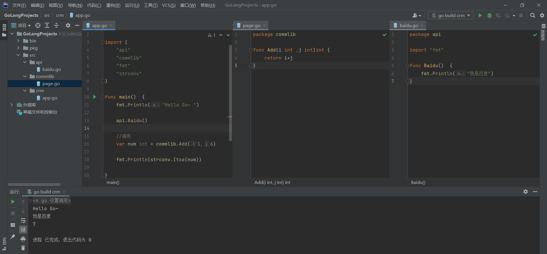Run with coverage from the toolbar
Image resolution: width=547 pixels, height=254 pixels.
[x=498, y=15]
